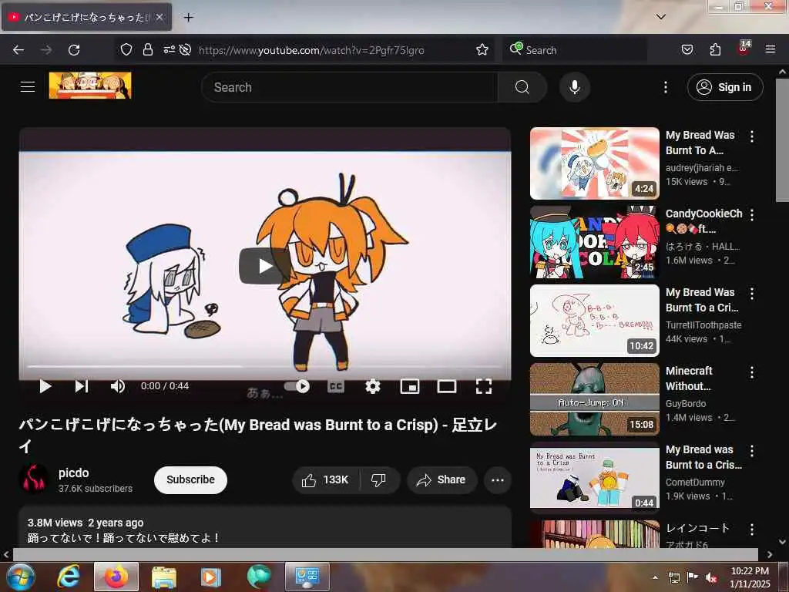Click the video progress bar
789x592 pixels.
265,366
